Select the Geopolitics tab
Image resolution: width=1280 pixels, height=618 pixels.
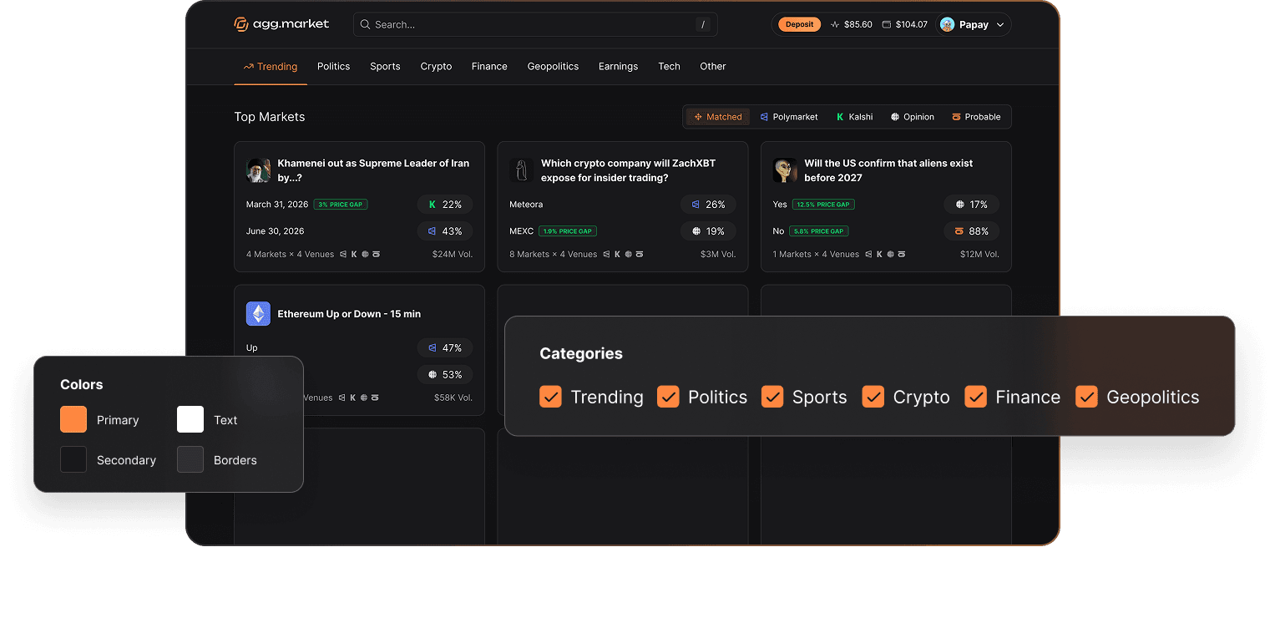(x=553, y=67)
